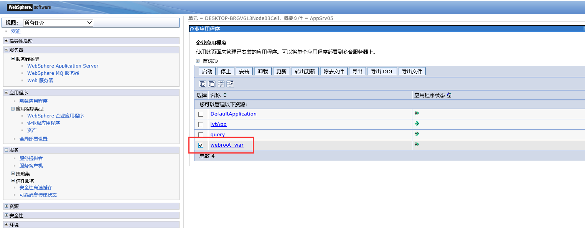Open 服务提供者 link
The height and width of the screenshot is (228, 585).
[x=31, y=159]
